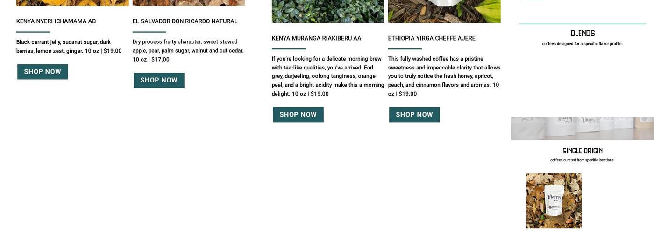Open the Single Origin category heading
The image size is (654, 233).
583,151
